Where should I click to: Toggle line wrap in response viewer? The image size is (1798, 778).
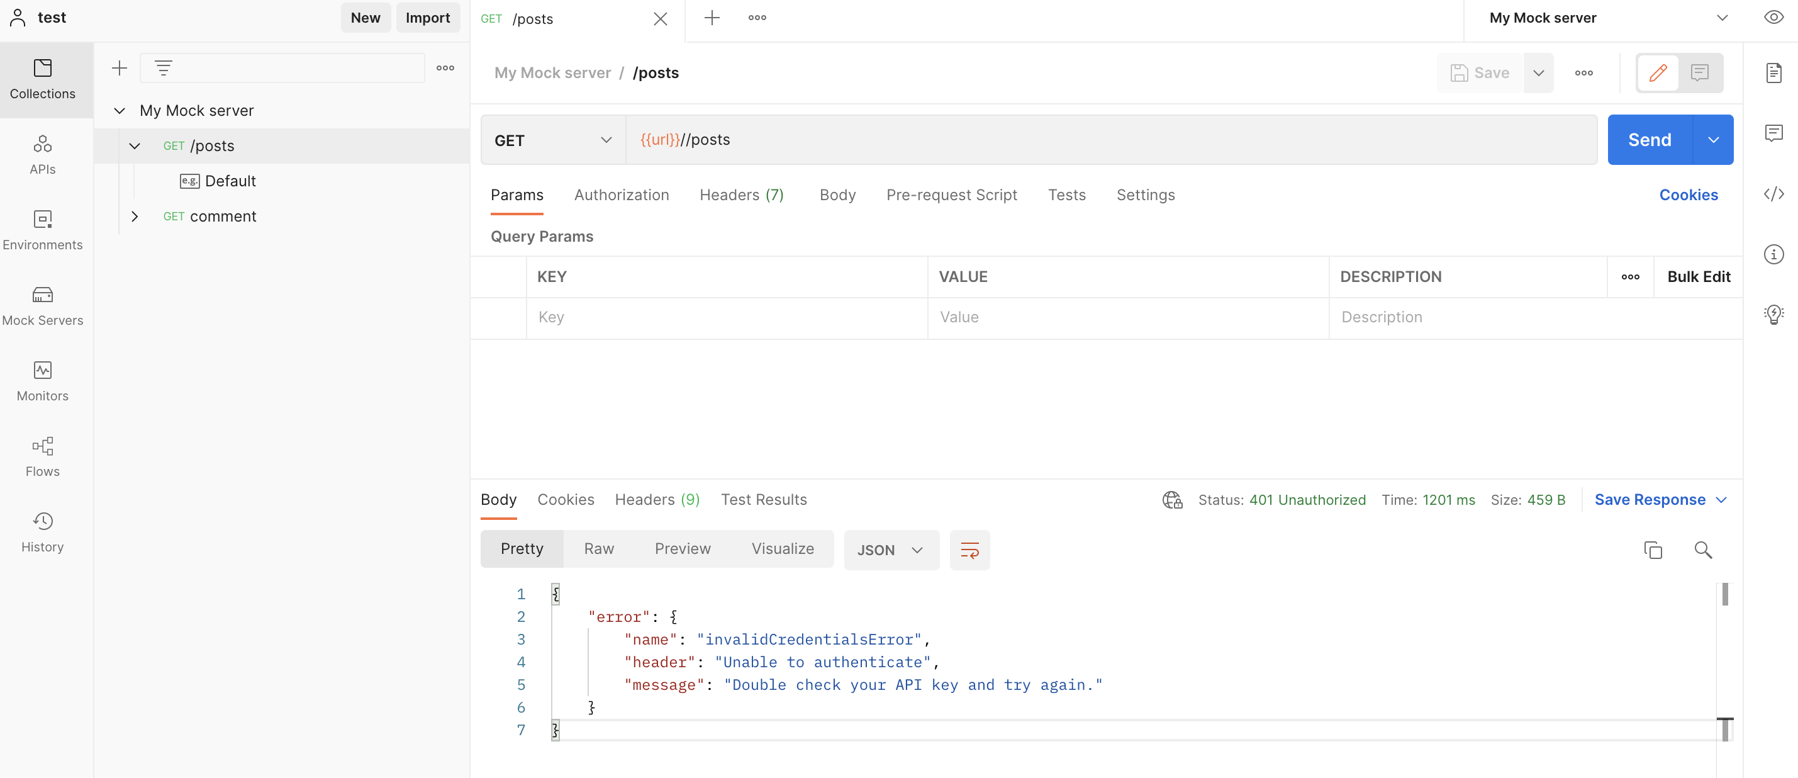click(969, 550)
